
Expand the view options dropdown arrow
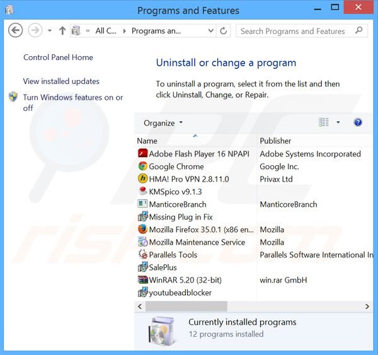tap(338, 122)
